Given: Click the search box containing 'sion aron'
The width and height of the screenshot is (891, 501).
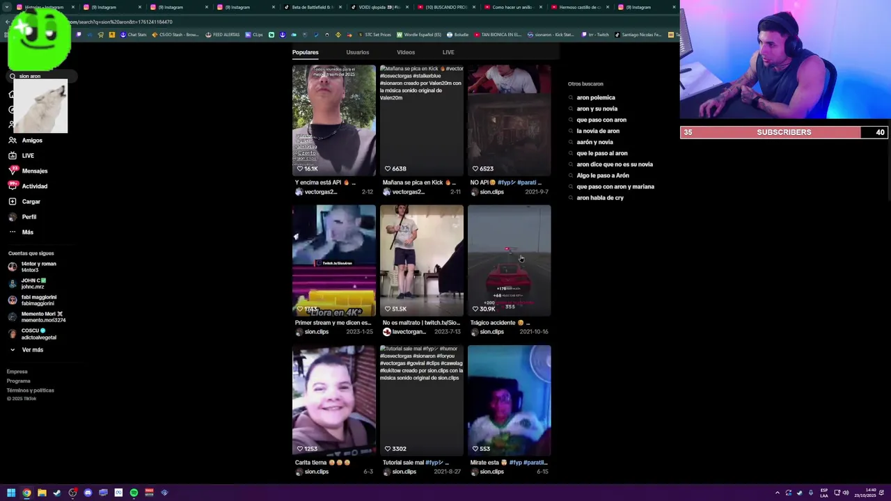Looking at the screenshot, I should tap(42, 76).
